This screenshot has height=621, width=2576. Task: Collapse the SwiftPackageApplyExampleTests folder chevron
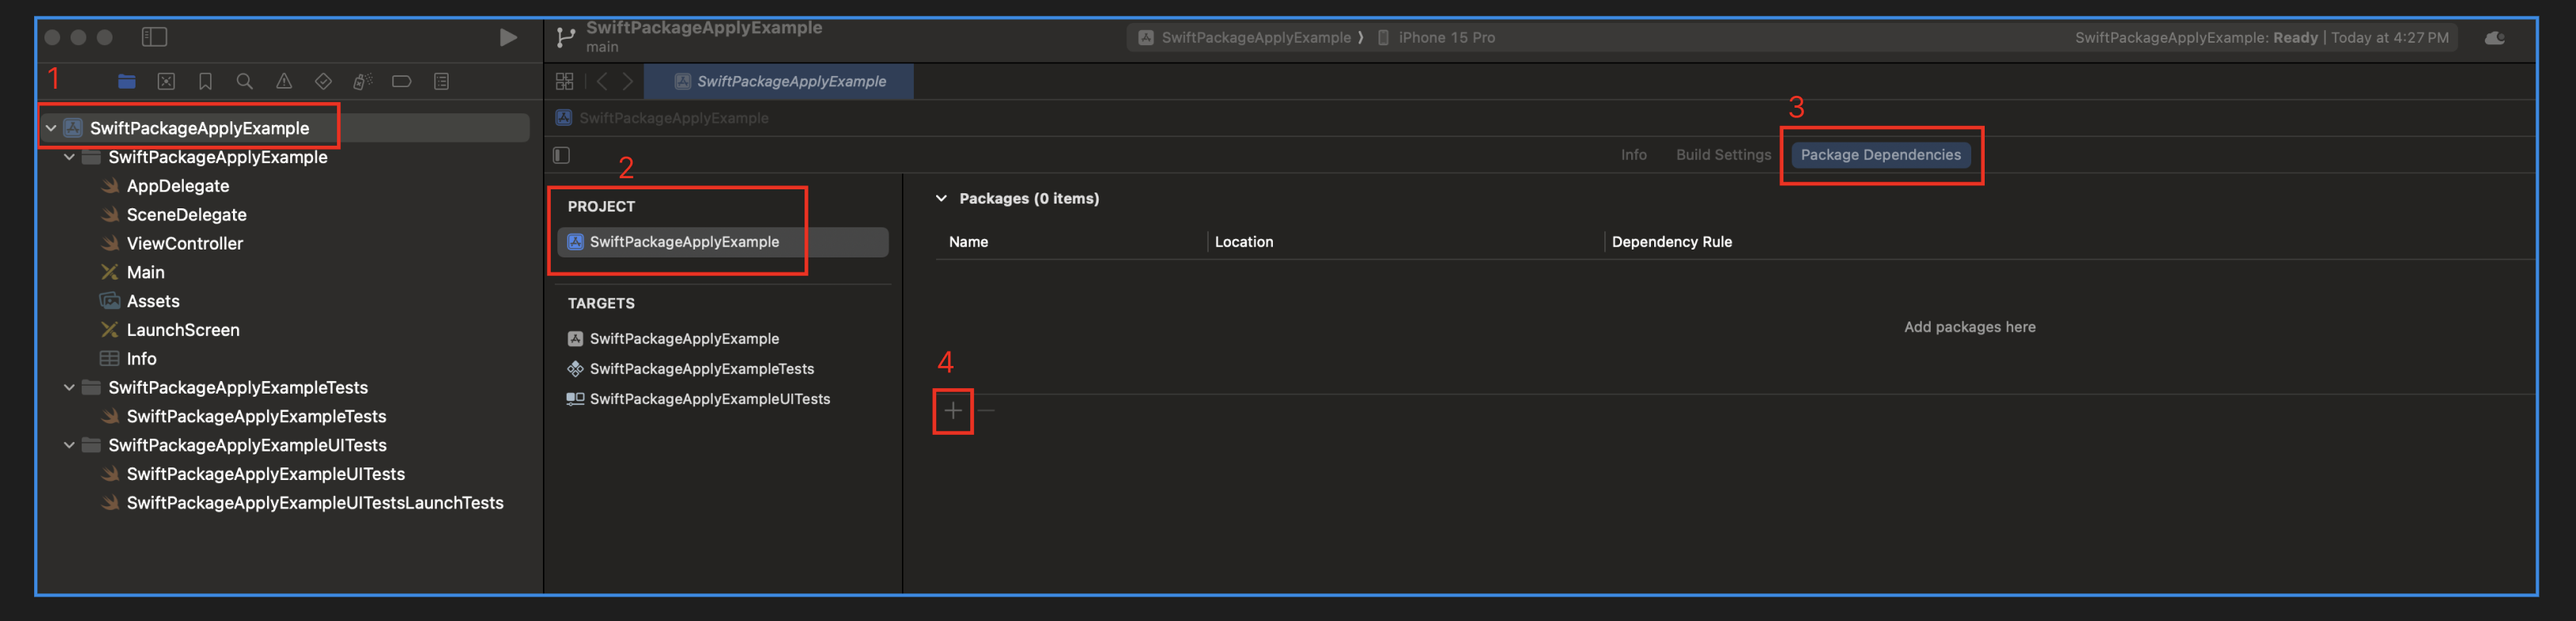pyautogui.click(x=69, y=387)
